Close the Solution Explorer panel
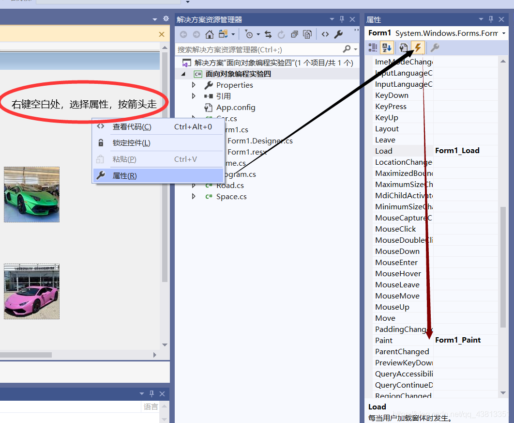514x423 pixels. [x=352, y=19]
